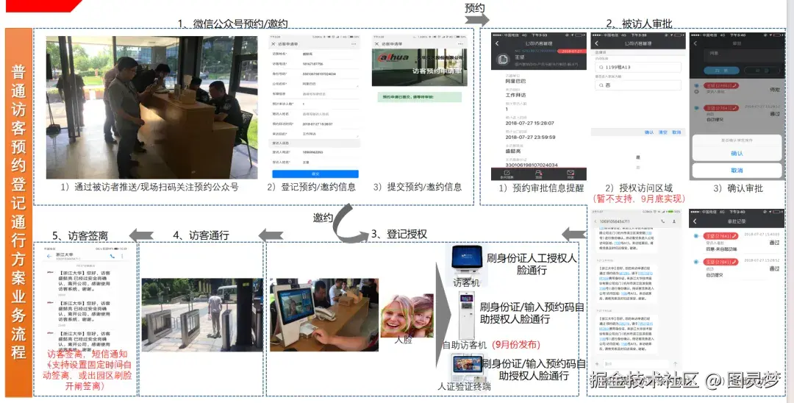Viewport: 794px width, 403px height.
Task: Click the red 2018-07-27 date badge
Action: (571, 51)
